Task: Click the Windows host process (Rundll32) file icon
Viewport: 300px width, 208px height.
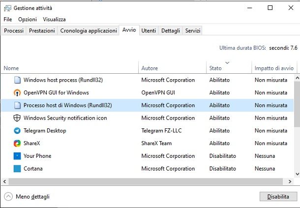Action: [17, 80]
